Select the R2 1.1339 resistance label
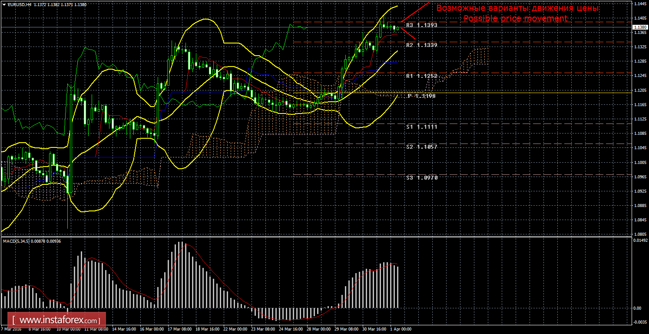Image resolution: width=649 pixels, height=334 pixels. tap(421, 45)
